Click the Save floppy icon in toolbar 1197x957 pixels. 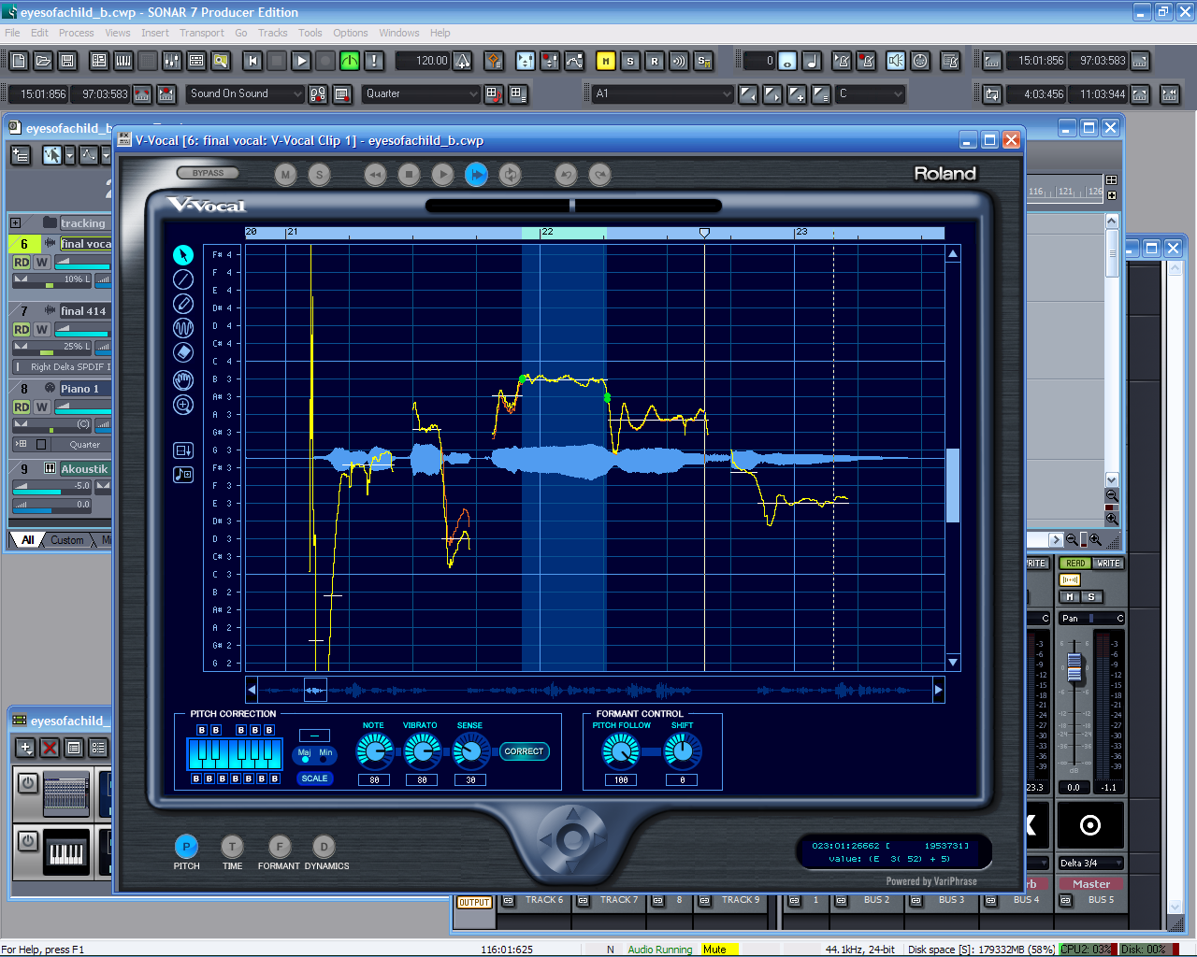click(x=67, y=61)
